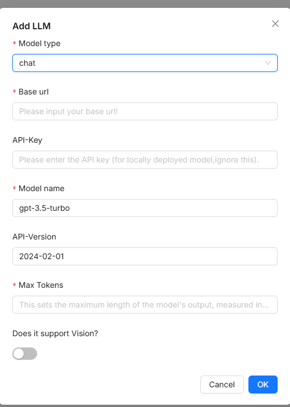Click the dimmed backdrop above the dialog
Viewport: 290px width, 407px height.
[x=145, y=3]
